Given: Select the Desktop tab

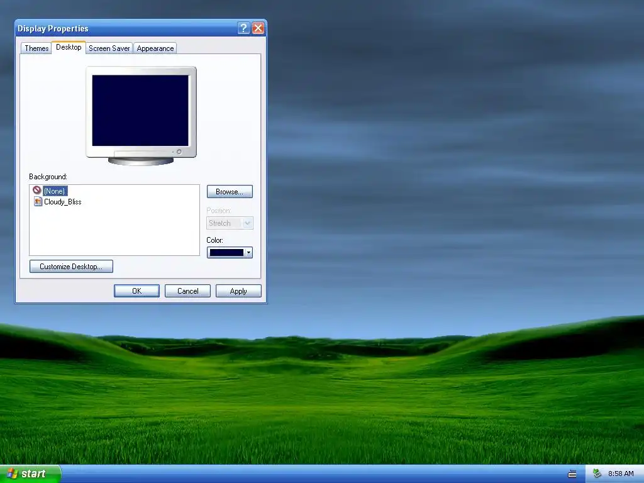Looking at the screenshot, I should 69,47.
